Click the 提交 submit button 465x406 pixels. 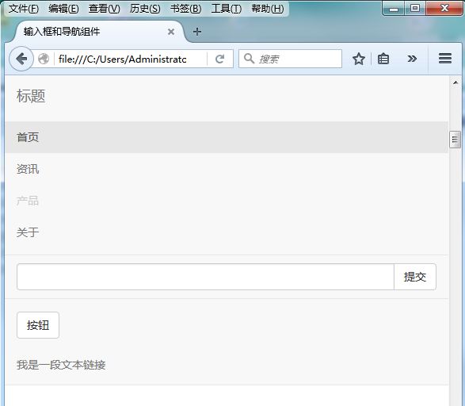[415, 277]
